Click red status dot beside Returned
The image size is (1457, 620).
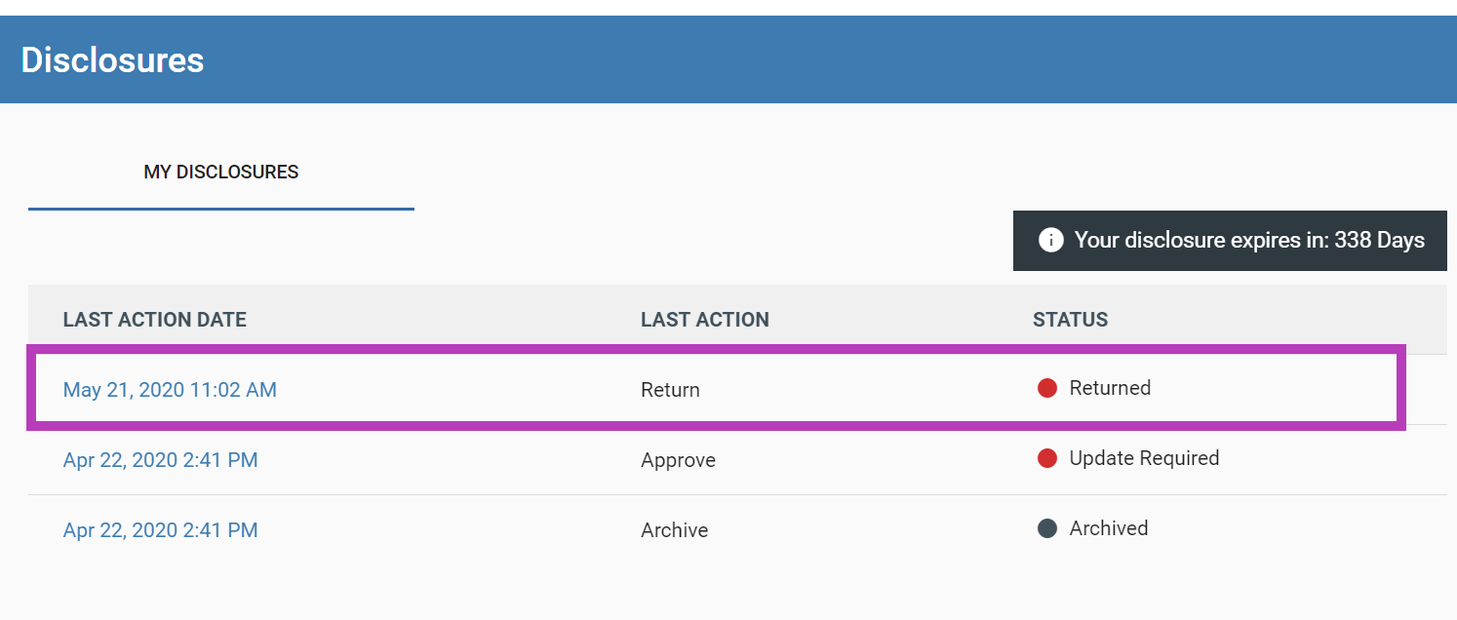(1047, 389)
